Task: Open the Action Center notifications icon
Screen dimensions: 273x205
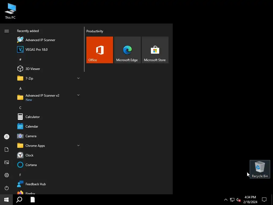Action: 264,200
